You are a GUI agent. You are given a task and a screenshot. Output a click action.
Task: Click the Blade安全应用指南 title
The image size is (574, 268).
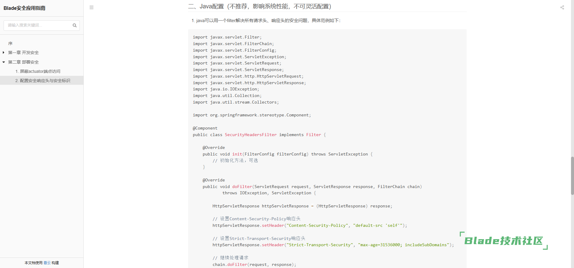[25, 8]
